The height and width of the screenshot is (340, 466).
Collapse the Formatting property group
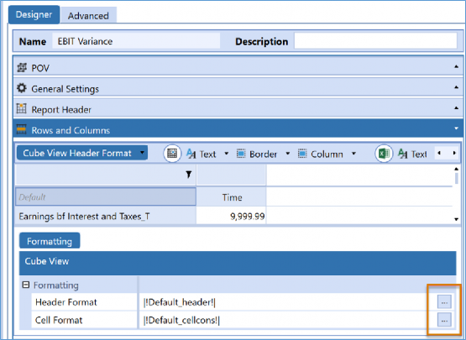tap(26, 285)
